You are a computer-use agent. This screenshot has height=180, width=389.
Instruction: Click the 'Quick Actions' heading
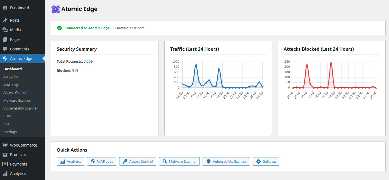tap(72, 150)
